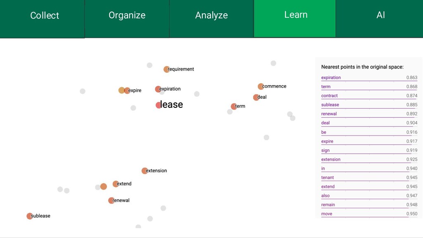The width and height of the screenshot is (423, 238).
Task: Click the 'extend' data point dot
Action: click(x=116, y=184)
